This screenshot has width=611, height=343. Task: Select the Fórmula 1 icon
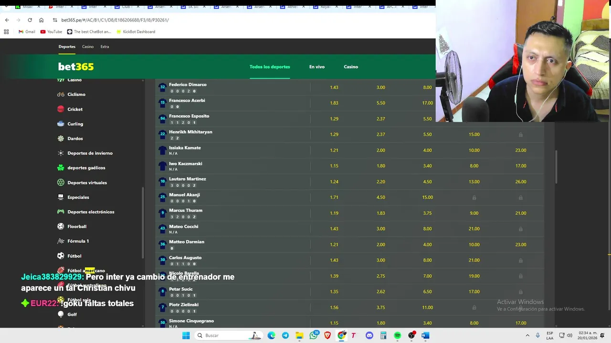point(61,241)
